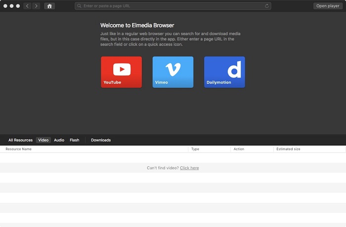Follow the 'Click here' link
346x227 pixels.
pos(189,168)
